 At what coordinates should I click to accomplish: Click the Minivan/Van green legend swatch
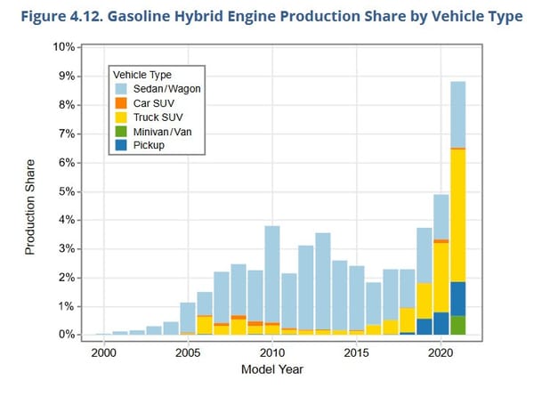click(121, 132)
